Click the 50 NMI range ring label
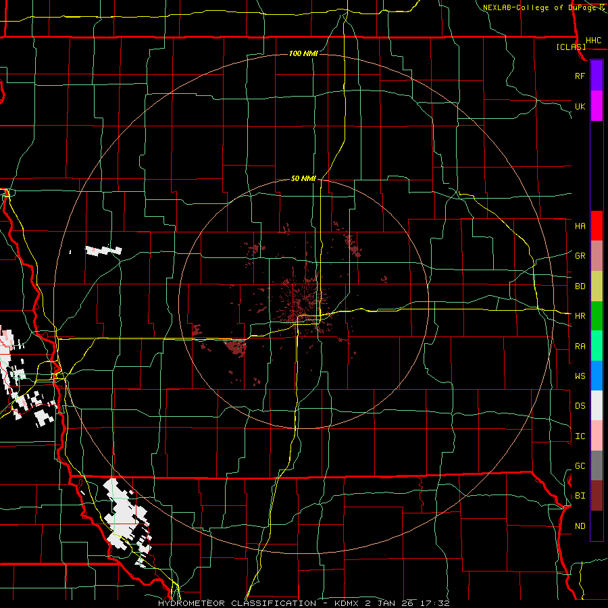608x608 pixels. [303, 178]
